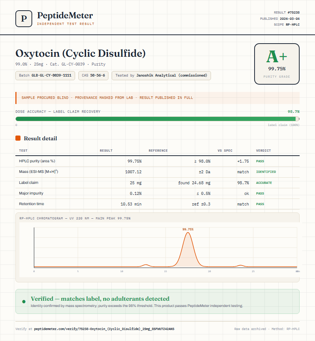
Task: Select the CAS 50-56-6 chip
Action: point(93,75)
